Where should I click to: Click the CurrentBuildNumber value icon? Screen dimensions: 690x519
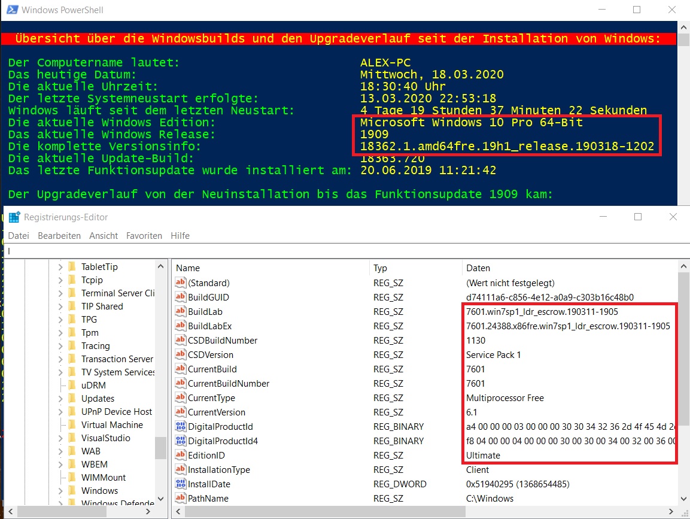point(180,384)
